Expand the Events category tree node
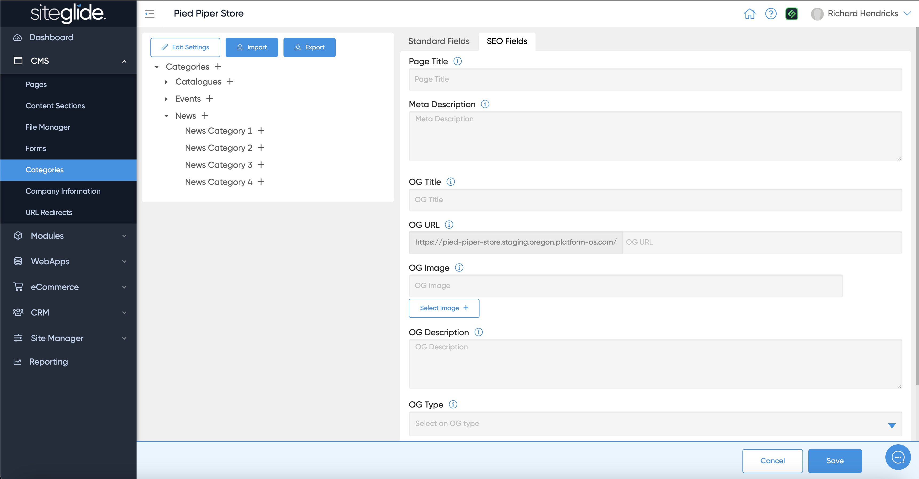This screenshot has width=919, height=479. coord(166,99)
